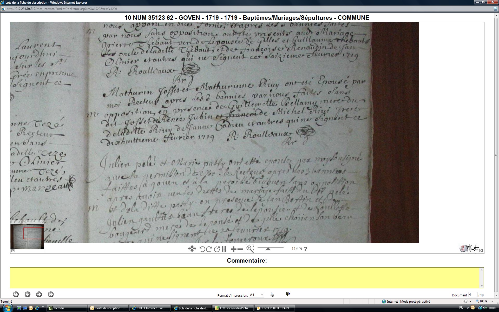Open viewer help question mark

[x=306, y=249]
